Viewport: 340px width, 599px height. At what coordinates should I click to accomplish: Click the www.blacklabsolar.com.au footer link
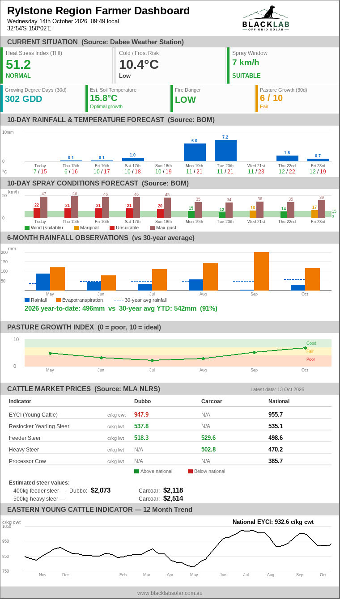coord(170,593)
